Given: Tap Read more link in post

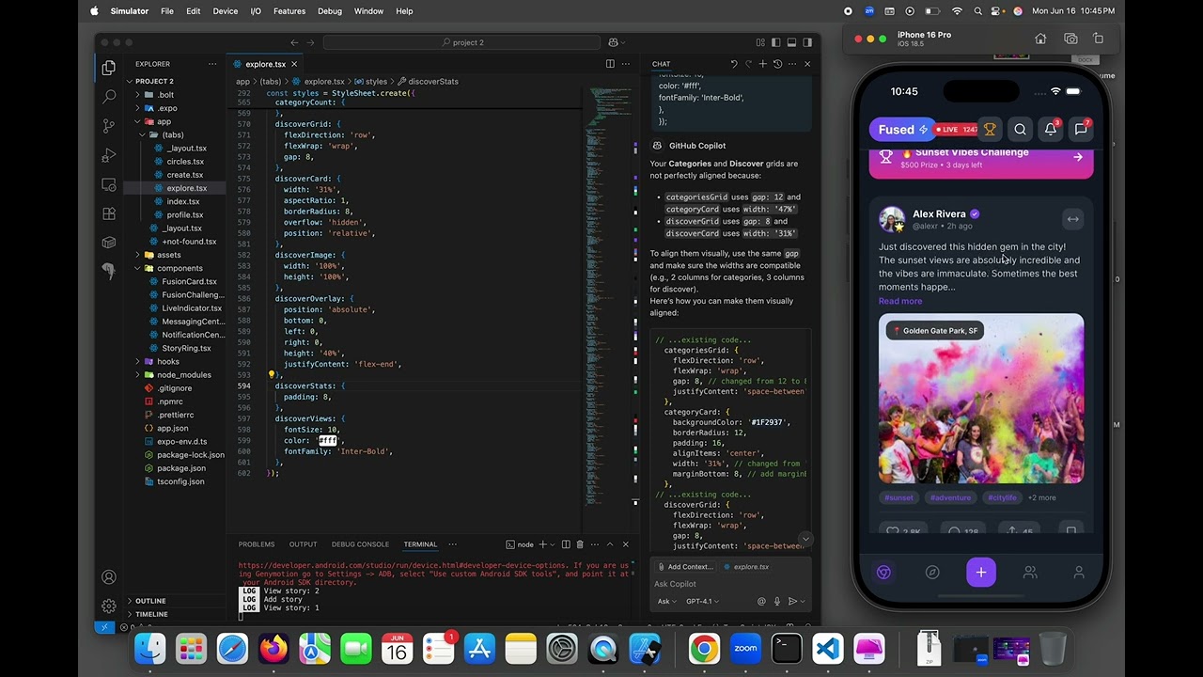Looking at the screenshot, I should [900, 301].
